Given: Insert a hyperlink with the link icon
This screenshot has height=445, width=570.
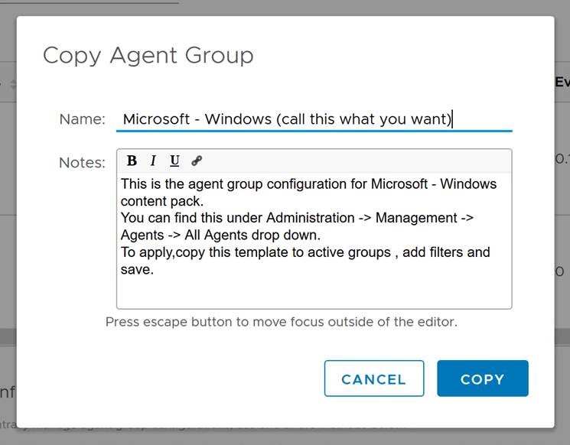Looking at the screenshot, I should click(x=197, y=161).
